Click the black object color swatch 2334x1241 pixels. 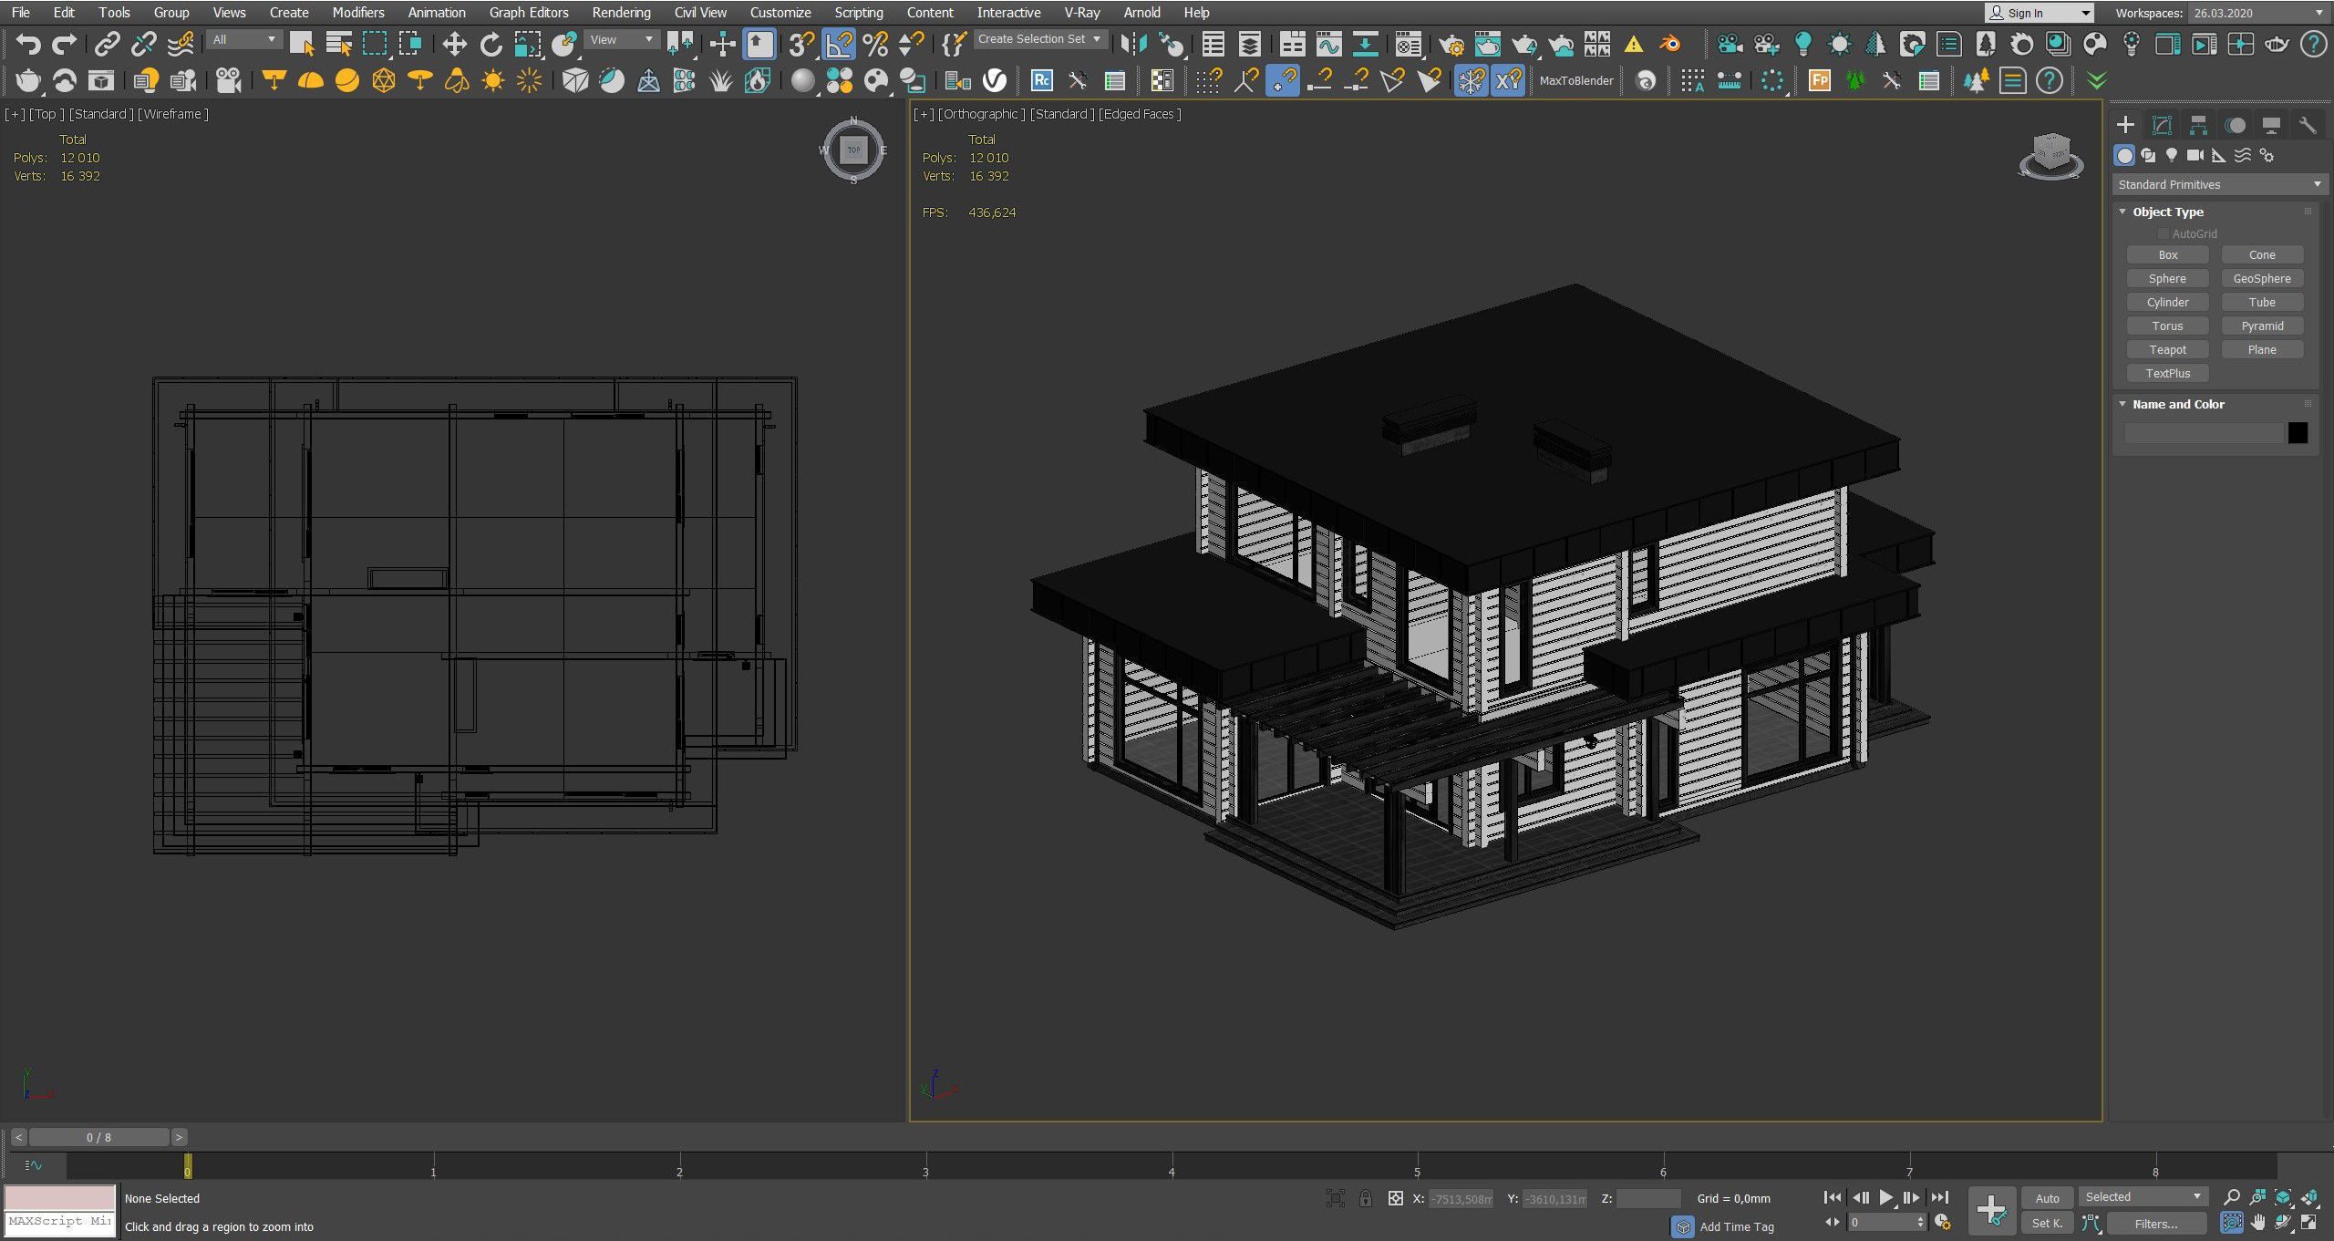tap(2298, 433)
